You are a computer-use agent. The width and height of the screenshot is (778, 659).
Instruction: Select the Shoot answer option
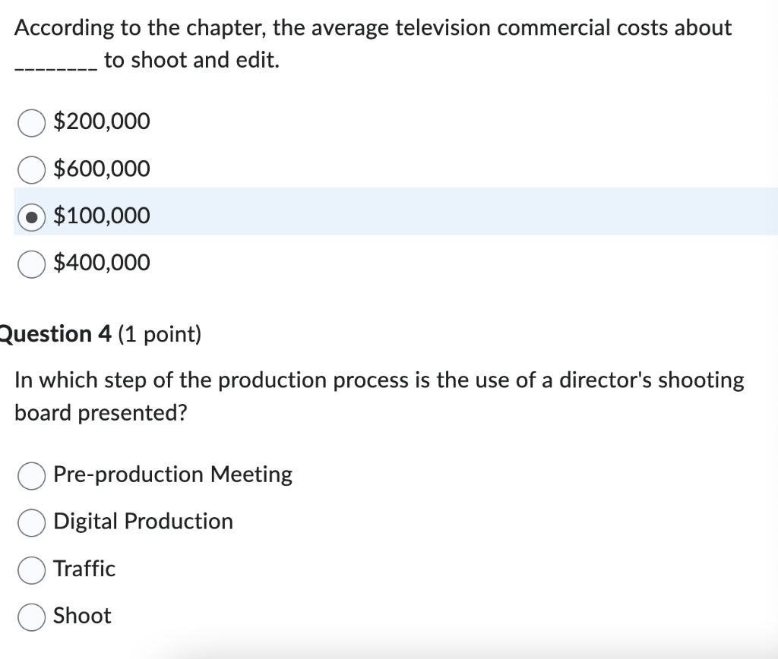(31, 617)
